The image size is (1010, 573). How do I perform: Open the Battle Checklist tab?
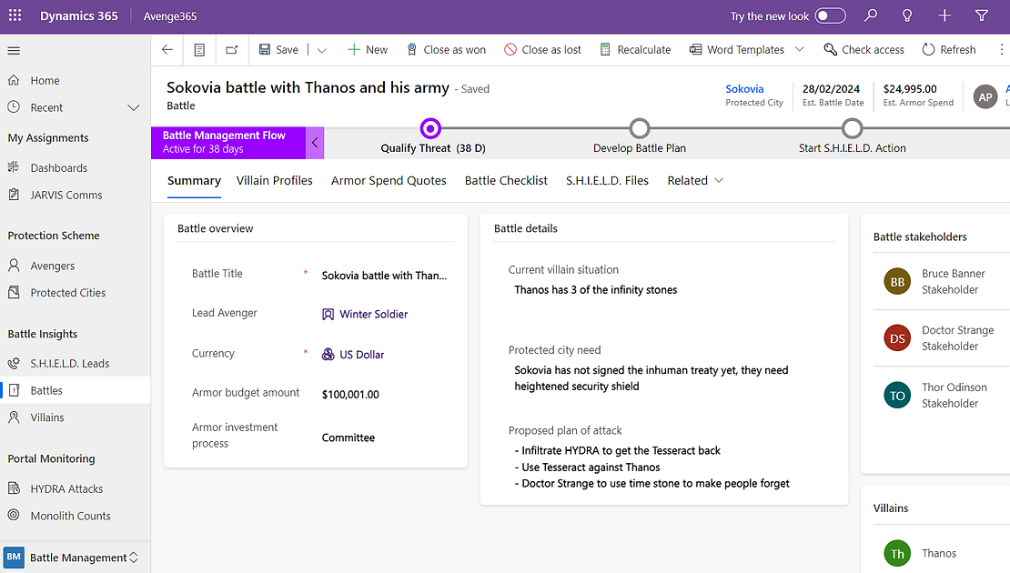tap(506, 181)
